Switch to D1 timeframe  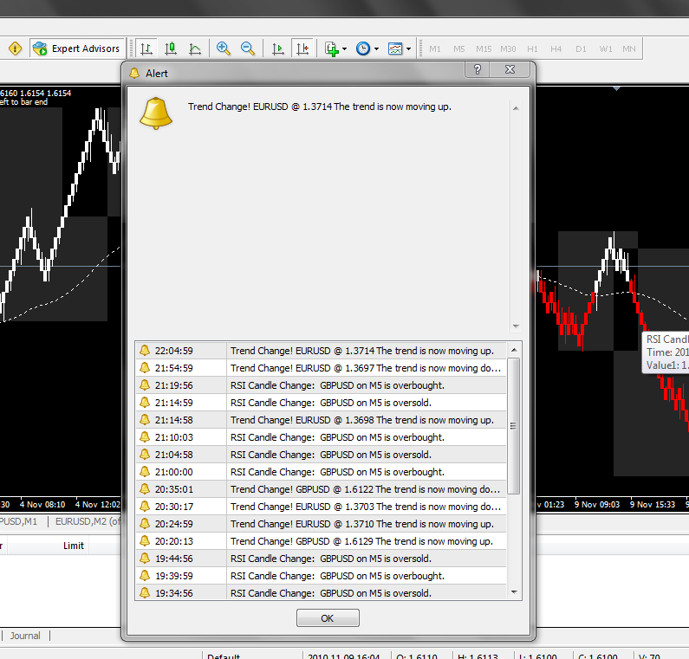[x=581, y=48]
